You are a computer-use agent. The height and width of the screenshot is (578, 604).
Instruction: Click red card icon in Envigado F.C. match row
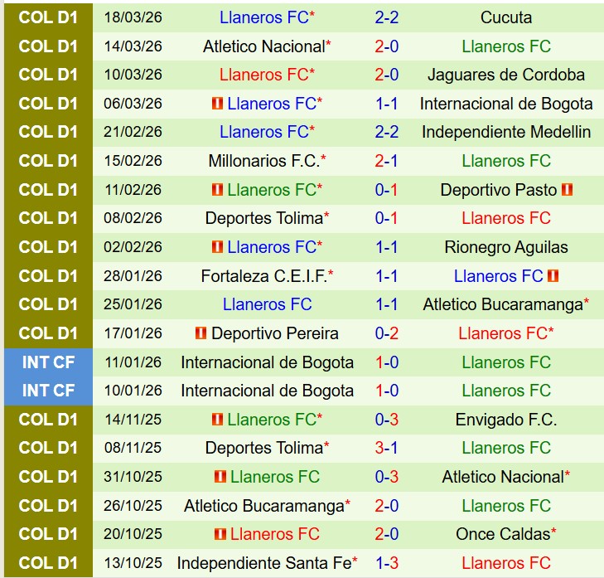point(217,420)
